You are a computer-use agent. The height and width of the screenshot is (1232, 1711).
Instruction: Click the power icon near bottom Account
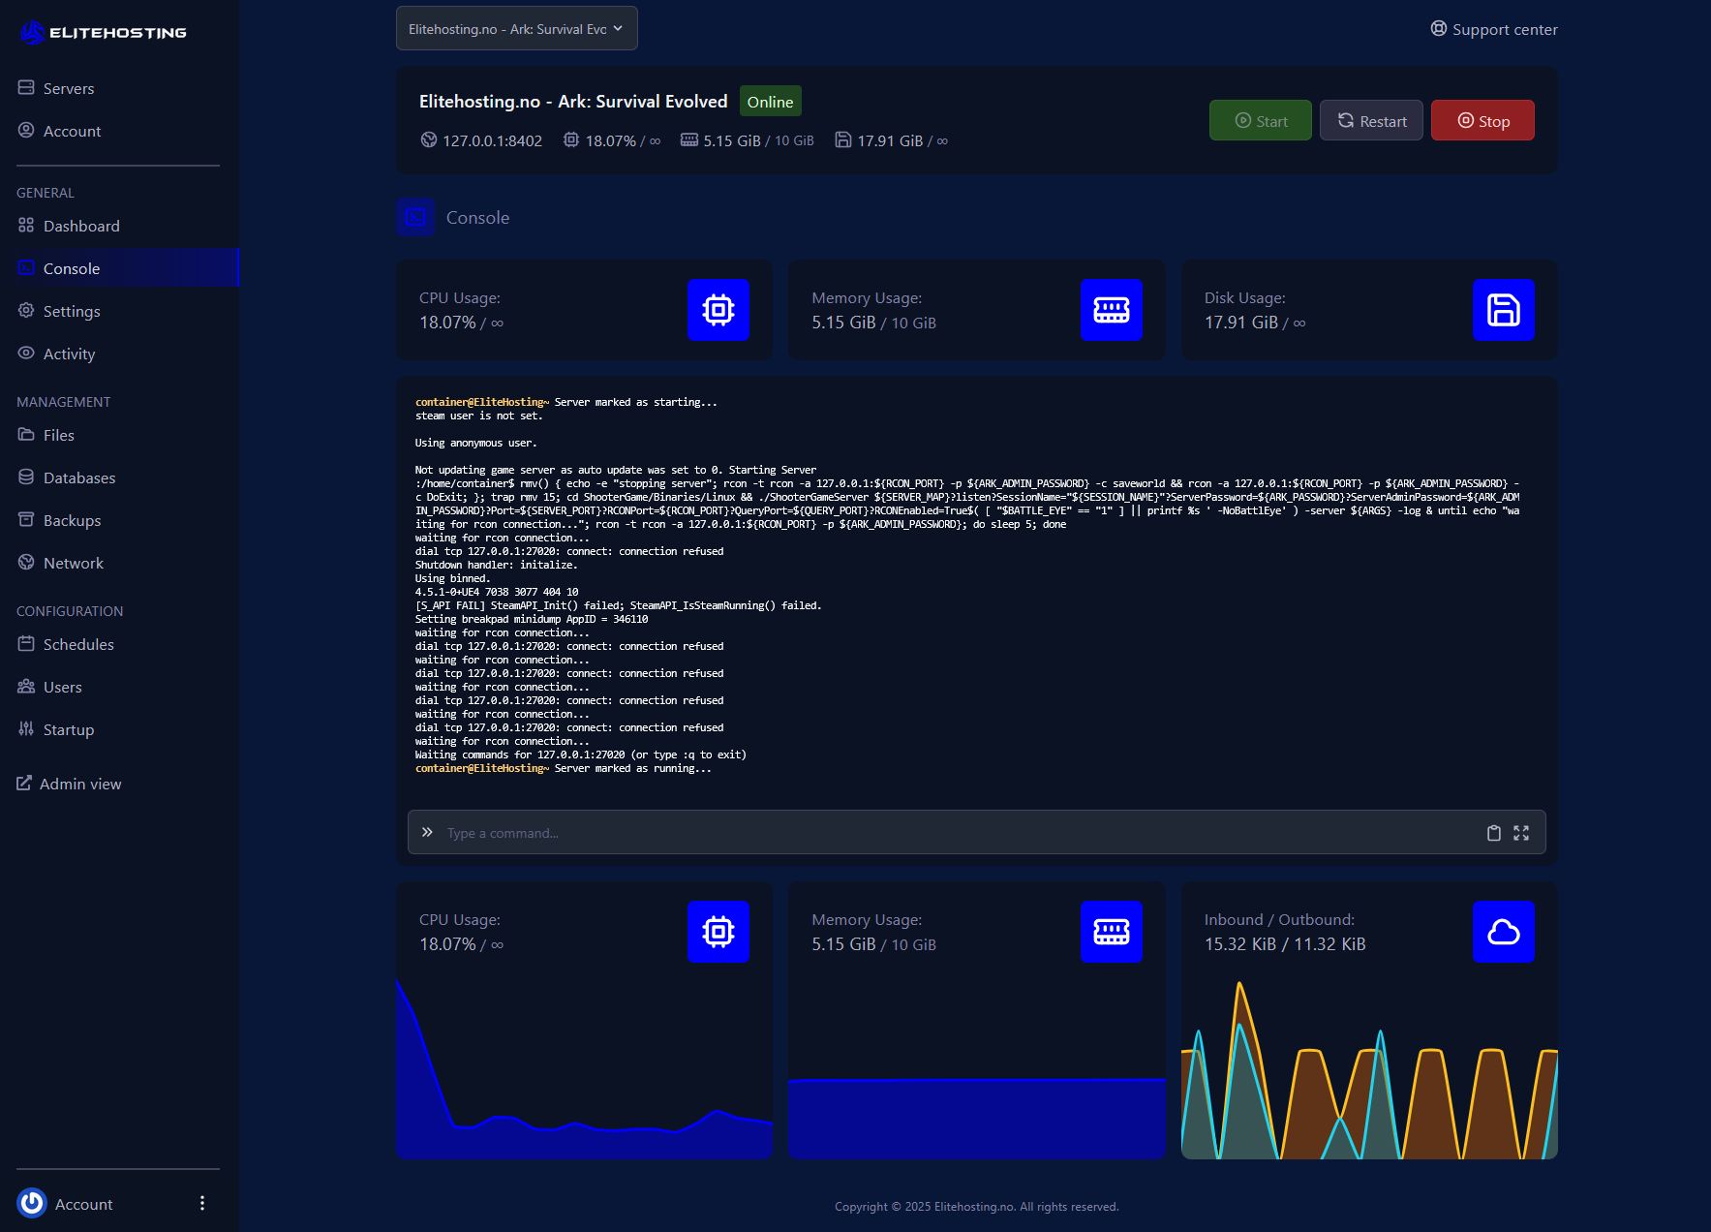click(x=31, y=1203)
